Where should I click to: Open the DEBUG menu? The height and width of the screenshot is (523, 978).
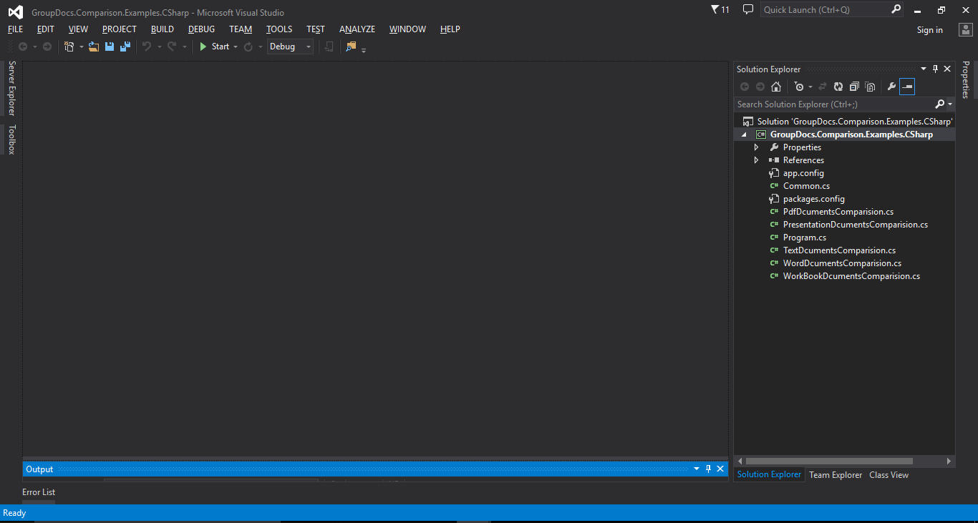point(202,29)
